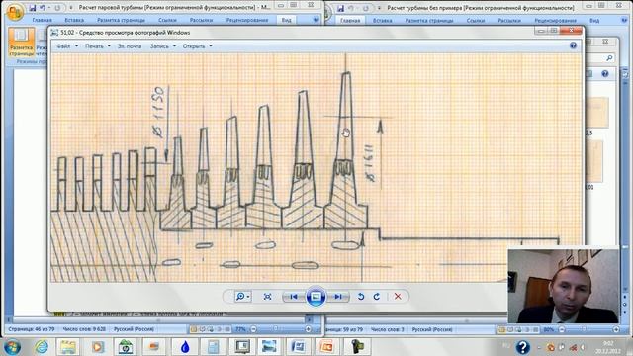The image size is (633, 356).
Task: Open Разметка страницы tab in left Word window
Action: coord(121,20)
